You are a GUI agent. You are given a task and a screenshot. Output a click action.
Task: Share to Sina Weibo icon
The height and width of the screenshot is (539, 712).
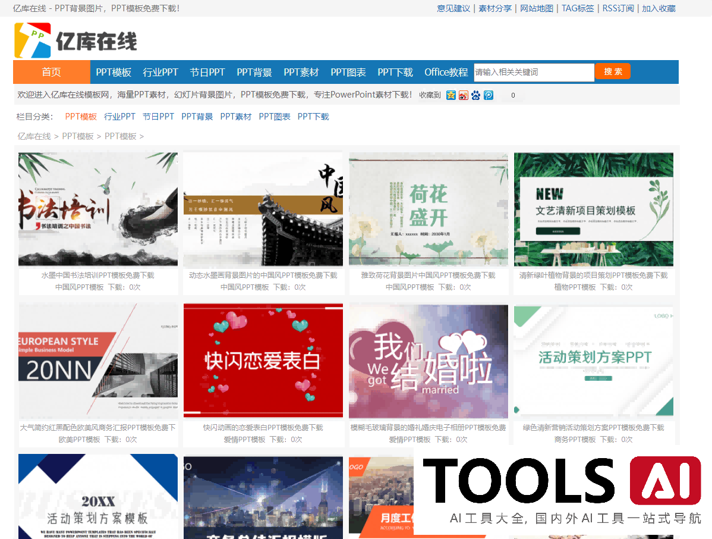click(x=464, y=95)
